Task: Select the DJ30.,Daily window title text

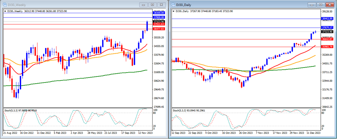Action: 184,5
